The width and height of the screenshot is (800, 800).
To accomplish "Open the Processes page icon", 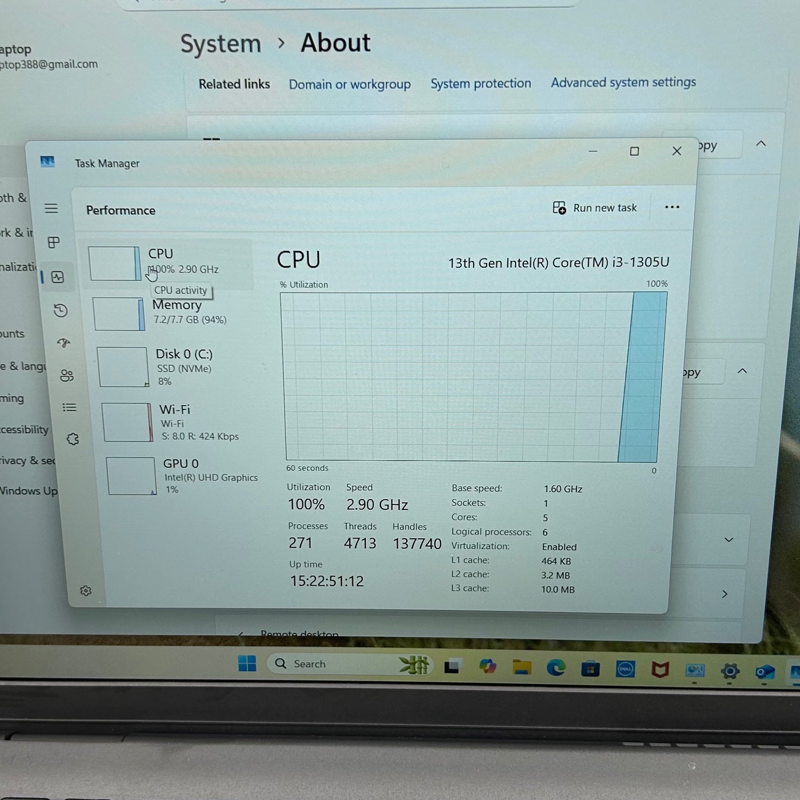I will [54, 243].
